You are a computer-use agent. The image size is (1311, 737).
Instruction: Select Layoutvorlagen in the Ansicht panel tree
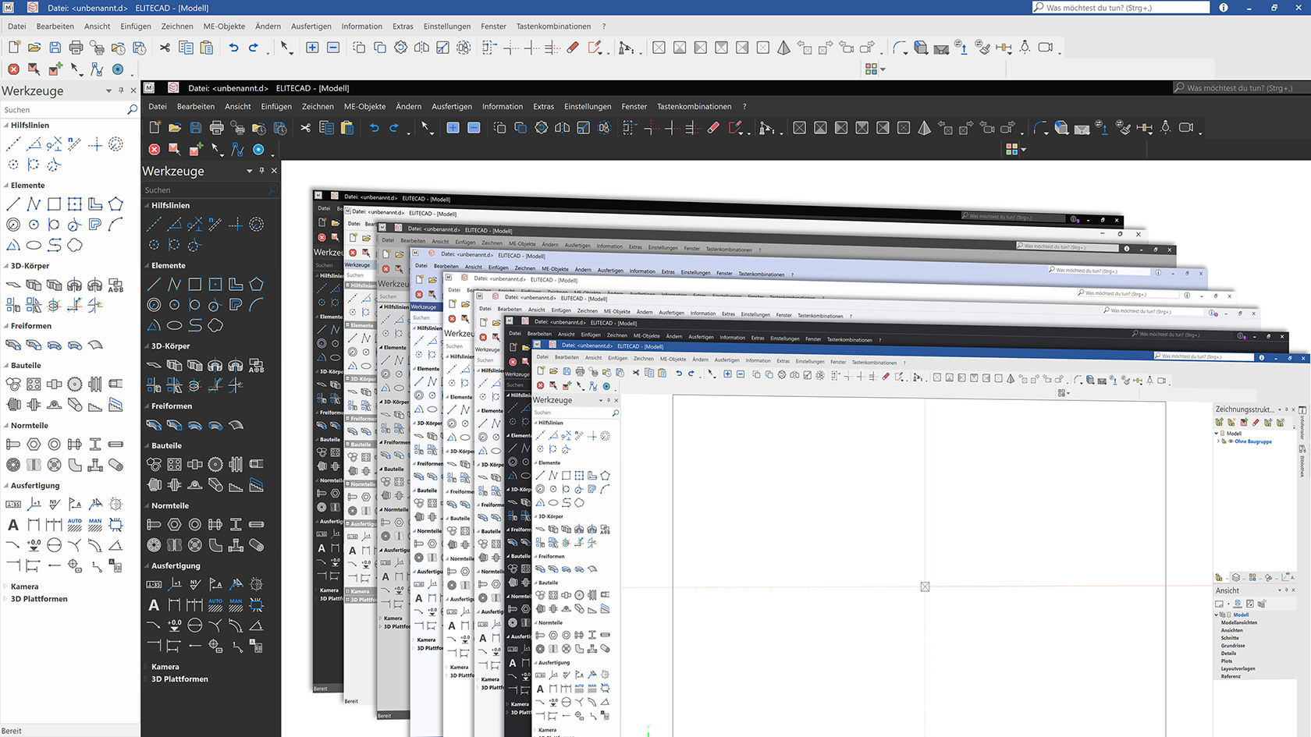point(1238,668)
